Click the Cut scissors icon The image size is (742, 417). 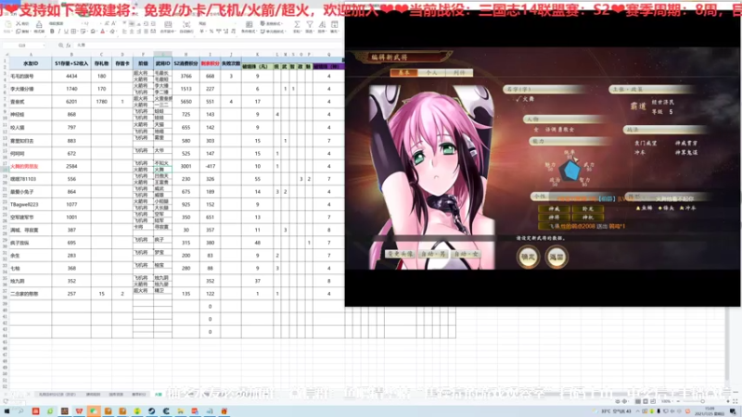19,23
